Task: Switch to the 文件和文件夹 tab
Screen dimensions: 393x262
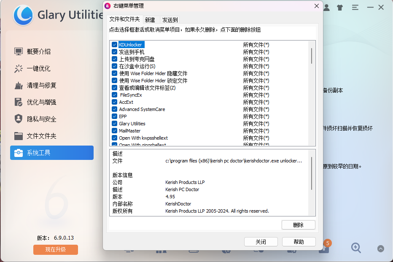Action: tap(124, 19)
